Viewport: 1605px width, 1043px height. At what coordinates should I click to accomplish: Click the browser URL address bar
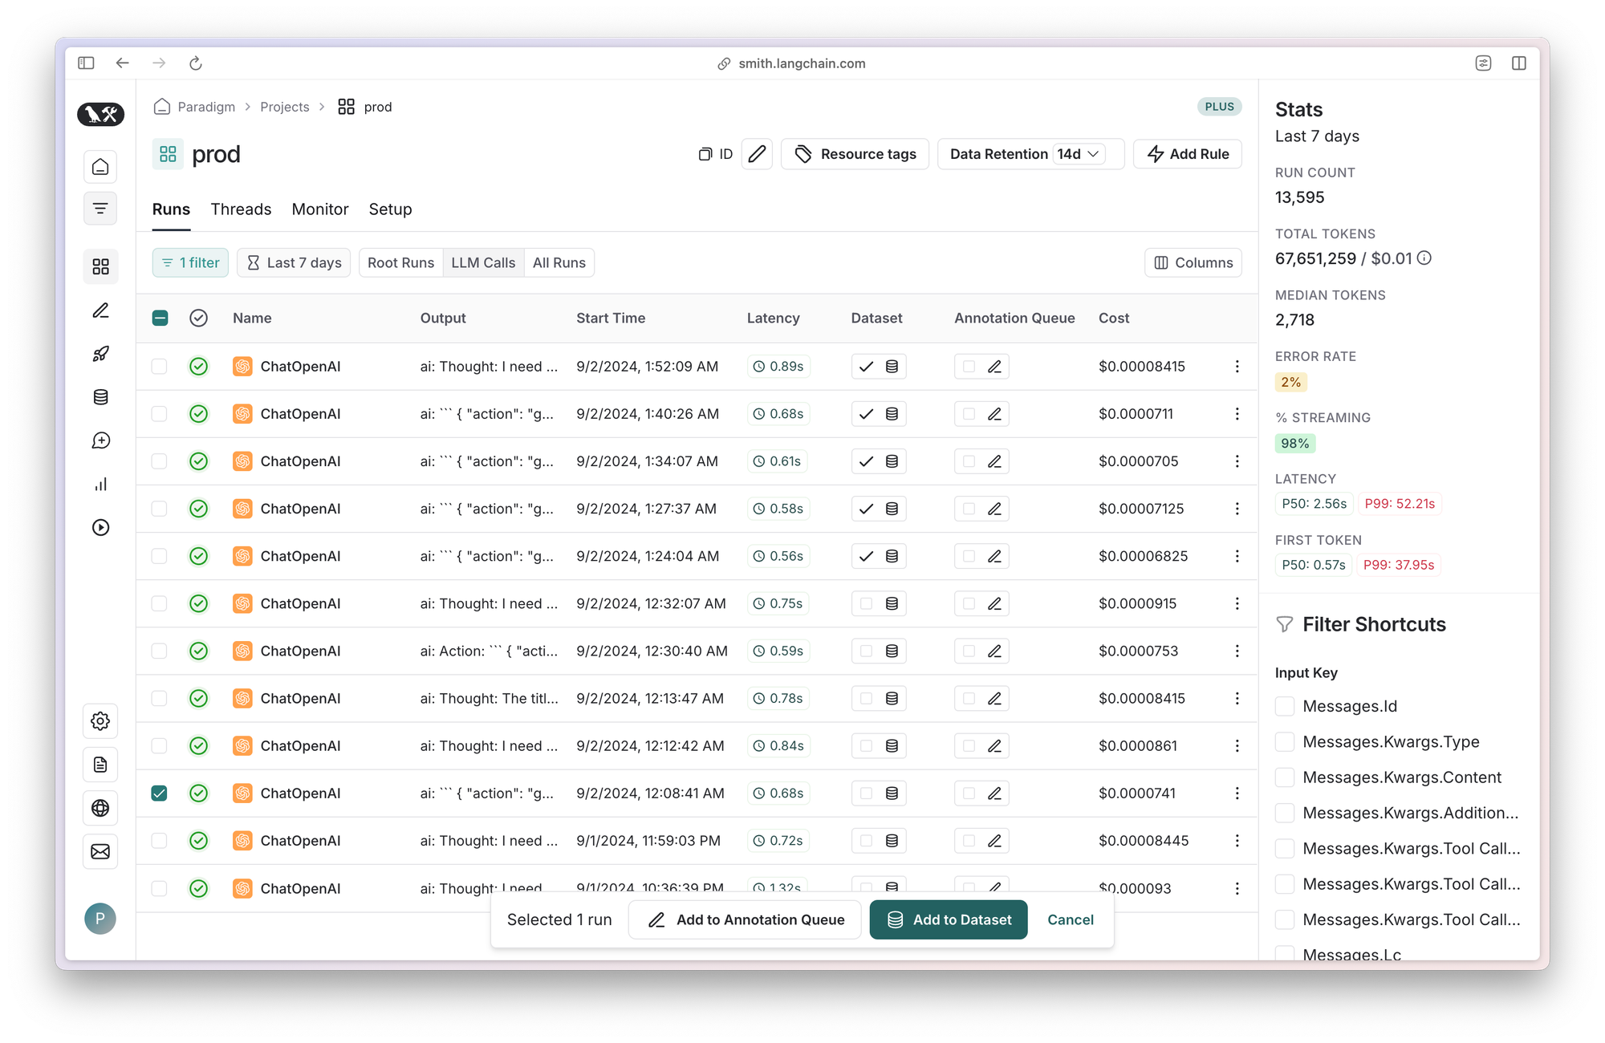coord(801,63)
